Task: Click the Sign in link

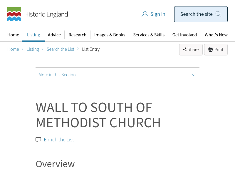Action: pos(158,14)
